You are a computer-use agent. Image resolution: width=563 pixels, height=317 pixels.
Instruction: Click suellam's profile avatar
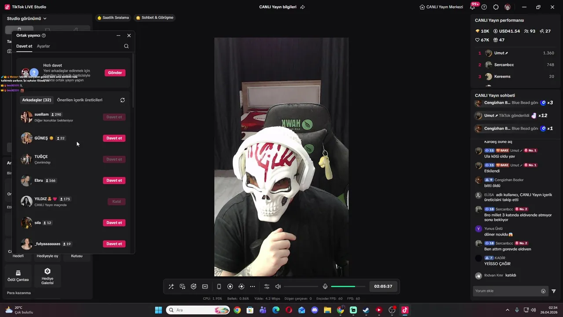[x=26, y=117]
